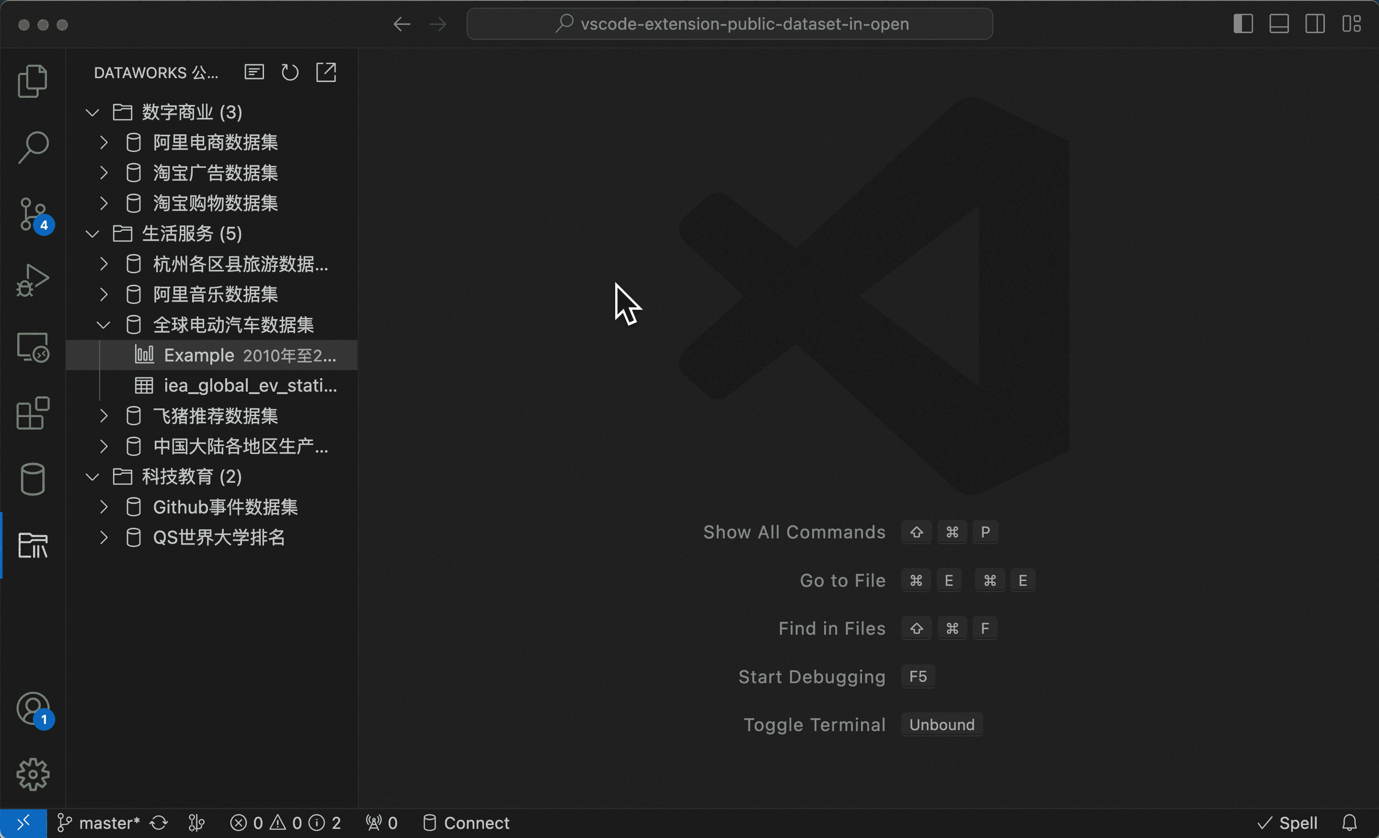
Task: Toggle the bottom panel visibility
Action: click(x=1279, y=24)
